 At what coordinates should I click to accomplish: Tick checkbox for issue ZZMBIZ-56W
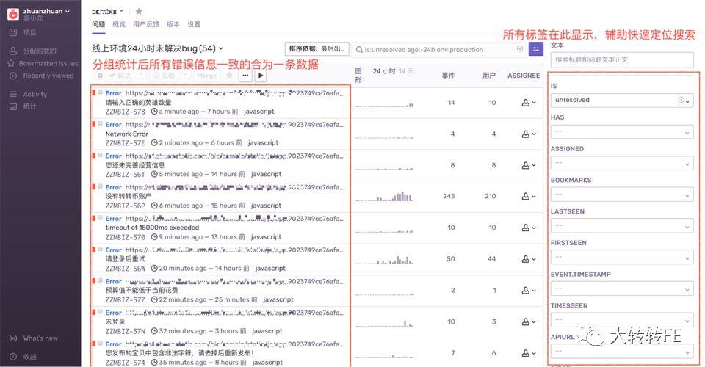coord(101,249)
